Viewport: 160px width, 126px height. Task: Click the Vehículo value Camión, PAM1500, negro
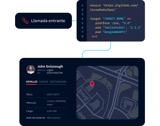(x=56, y=103)
